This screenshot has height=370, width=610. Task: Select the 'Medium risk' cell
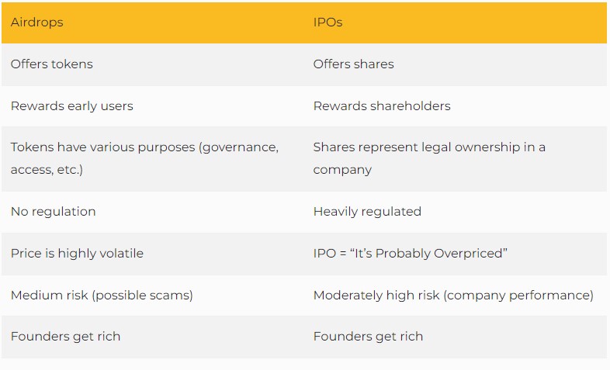point(102,295)
